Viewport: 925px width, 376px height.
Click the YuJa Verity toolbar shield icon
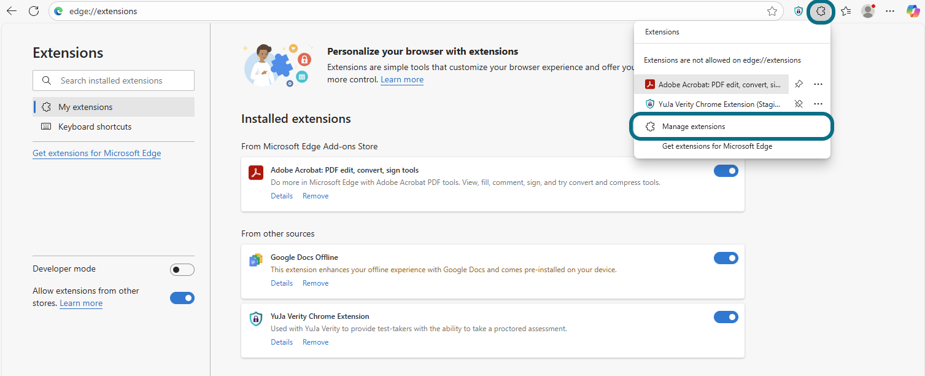(x=799, y=11)
